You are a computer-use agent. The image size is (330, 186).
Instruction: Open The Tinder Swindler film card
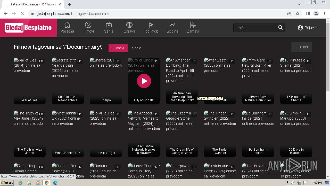220,134
